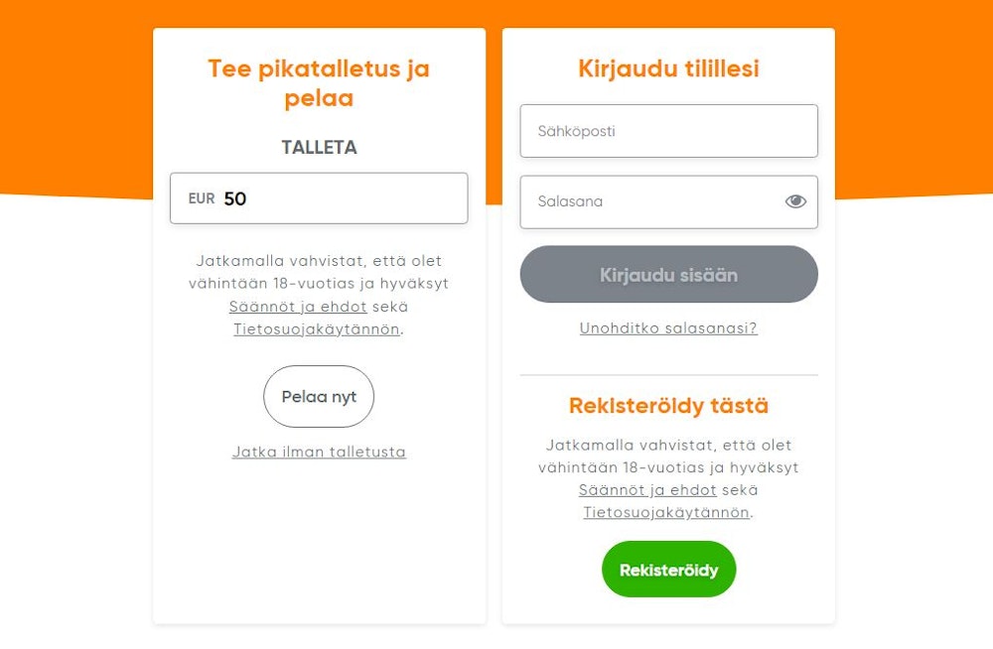Viewport: 993px width, 649px height.
Task: Select the TALLETA heading
Action: [x=318, y=147]
